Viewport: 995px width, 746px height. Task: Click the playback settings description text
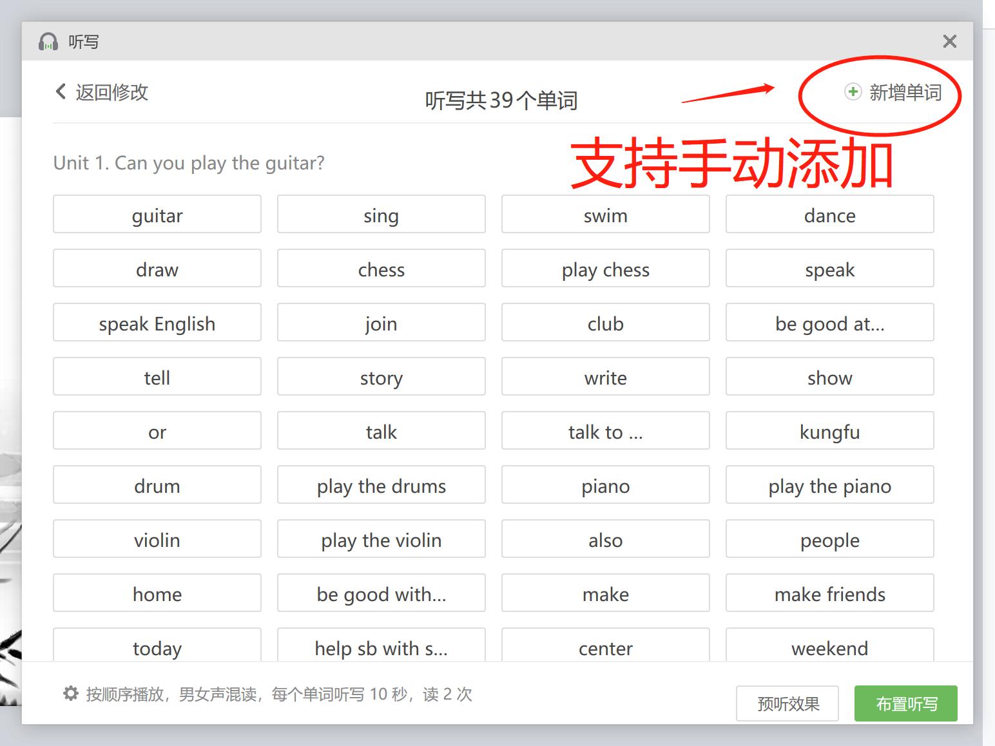click(x=279, y=694)
